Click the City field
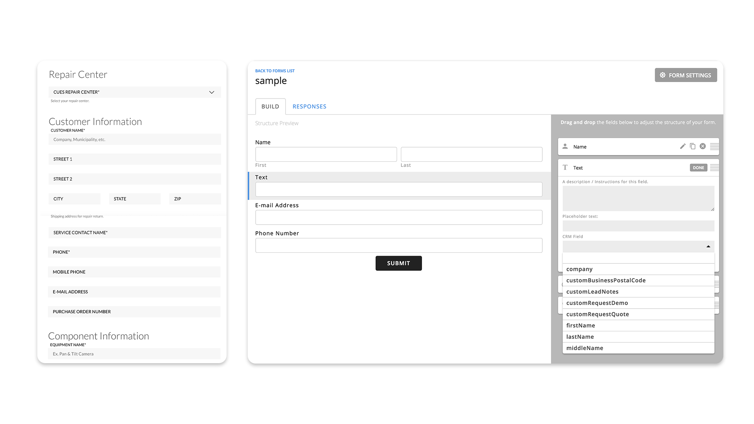 point(75,199)
